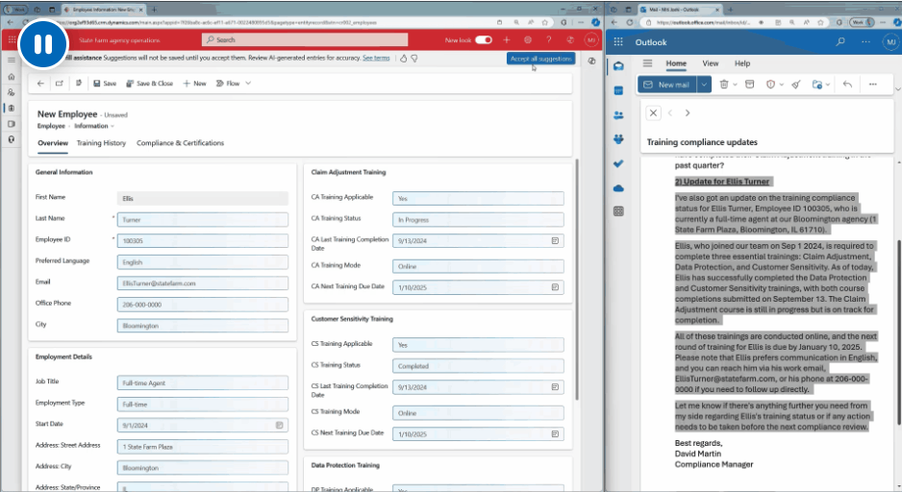Click the Archive icon in Outlook
The image size is (902, 492).
click(749, 85)
